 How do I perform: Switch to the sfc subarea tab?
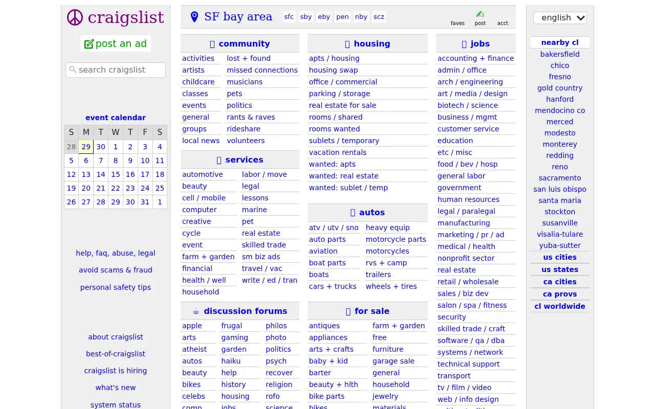[289, 17]
